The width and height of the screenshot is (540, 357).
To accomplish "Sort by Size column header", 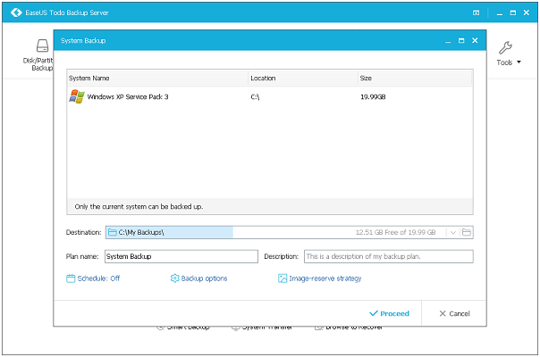I will point(415,78).
